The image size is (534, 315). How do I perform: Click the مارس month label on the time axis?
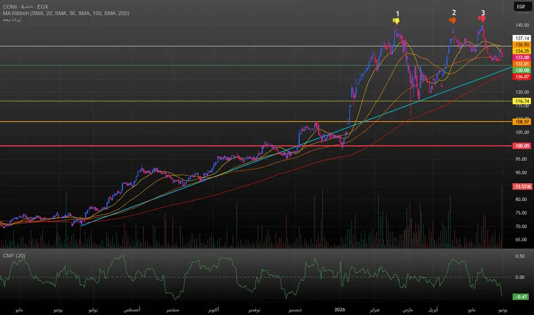point(407,310)
